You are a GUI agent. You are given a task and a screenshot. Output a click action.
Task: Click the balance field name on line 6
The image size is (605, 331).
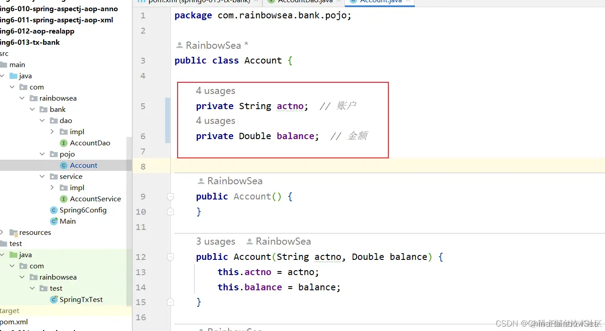pos(296,136)
